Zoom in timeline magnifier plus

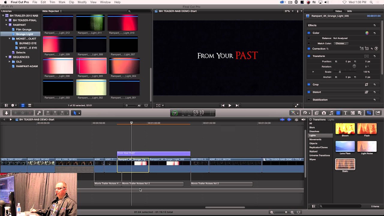pyautogui.click(x=292, y=212)
